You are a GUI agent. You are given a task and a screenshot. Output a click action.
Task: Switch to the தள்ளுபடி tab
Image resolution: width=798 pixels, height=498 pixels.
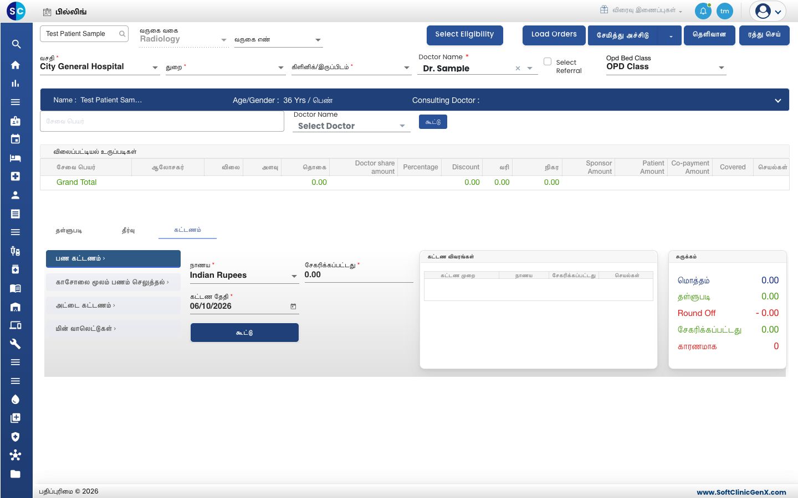pos(69,230)
